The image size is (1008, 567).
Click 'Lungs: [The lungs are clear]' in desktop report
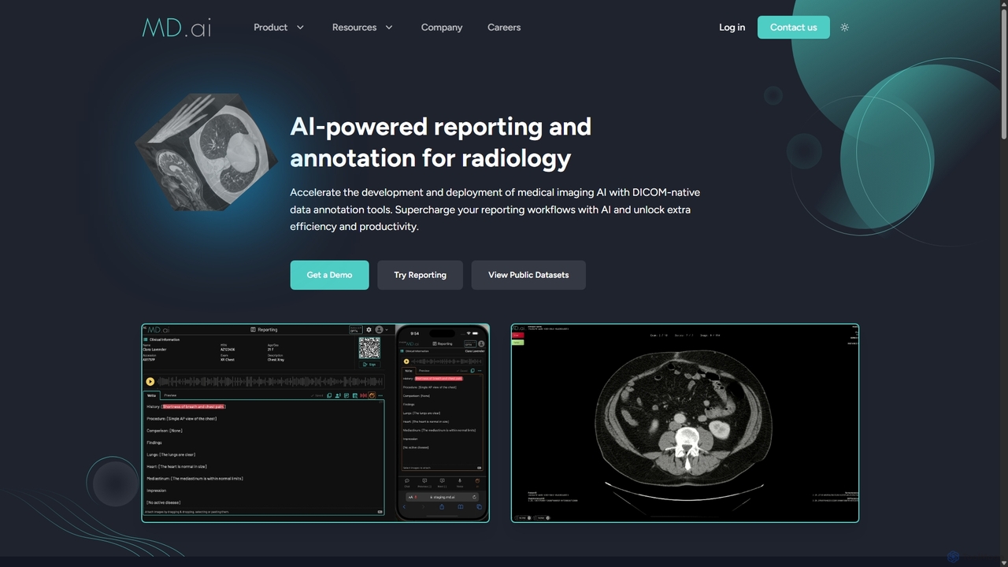click(x=171, y=454)
